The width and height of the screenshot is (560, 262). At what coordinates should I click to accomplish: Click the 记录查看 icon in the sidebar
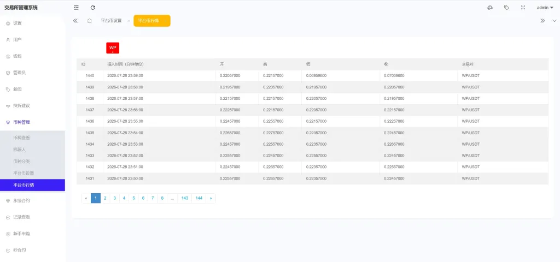pos(8,217)
